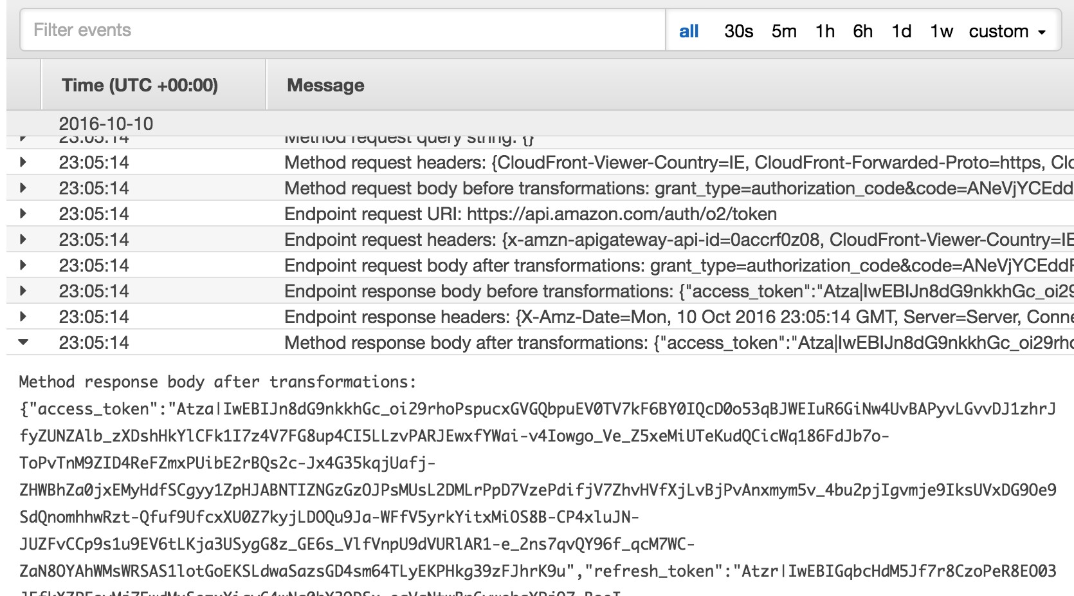Expand the Method request headers log row
The image size is (1074, 596).
pyautogui.click(x=23, y=162)
